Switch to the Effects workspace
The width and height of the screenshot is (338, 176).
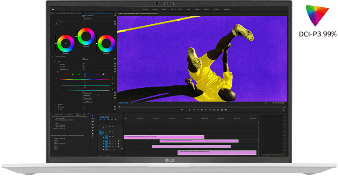pos(180,9)
